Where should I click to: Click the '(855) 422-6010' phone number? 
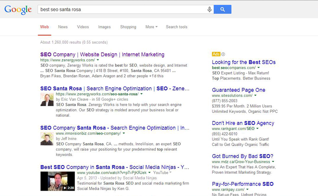pos(224,134)
